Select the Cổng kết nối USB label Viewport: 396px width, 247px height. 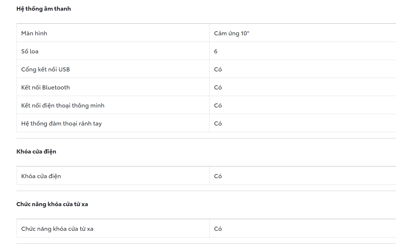(46, 70)
